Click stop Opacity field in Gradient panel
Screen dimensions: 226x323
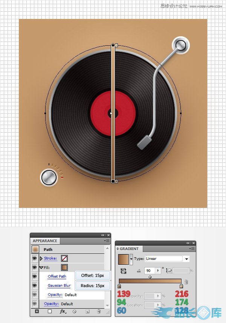150,296
